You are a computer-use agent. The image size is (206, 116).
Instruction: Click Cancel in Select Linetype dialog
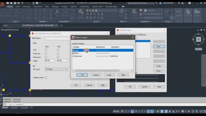click(96, 75)
